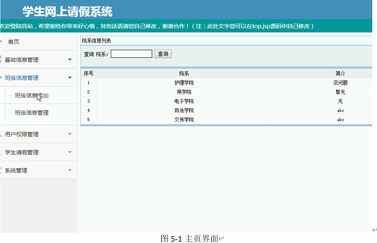Expand the 系统管理 dropdown arrow

click(70, 170)
